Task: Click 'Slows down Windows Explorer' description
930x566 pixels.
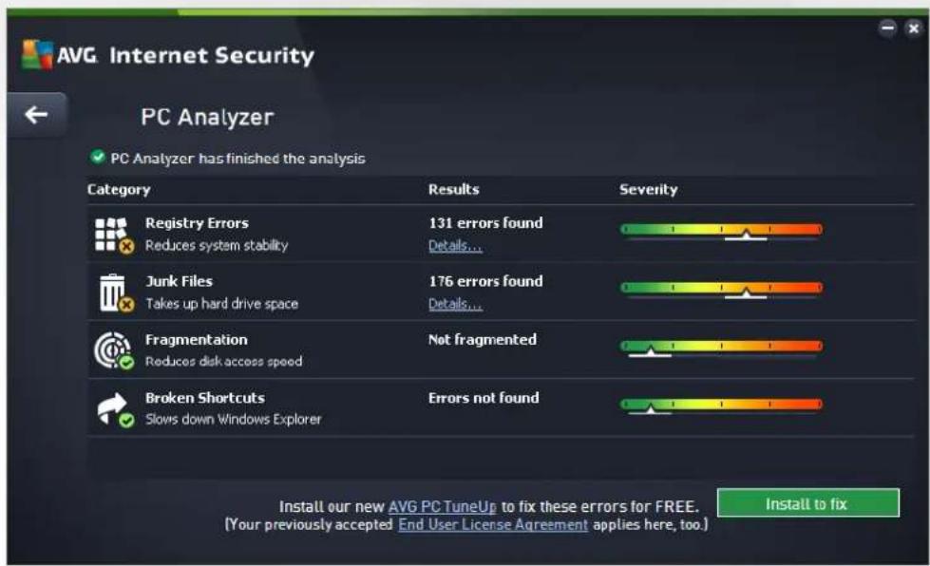Action: (x=233, y=419)
